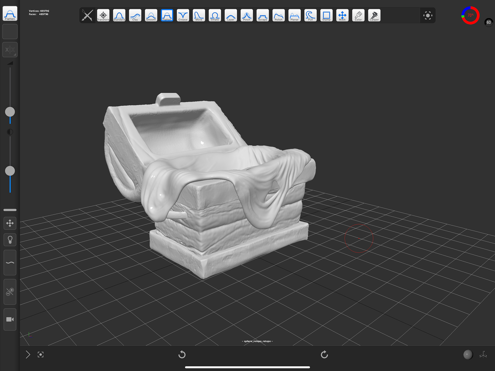Pick the Caliper measuring tool

(x=374, y=15)
